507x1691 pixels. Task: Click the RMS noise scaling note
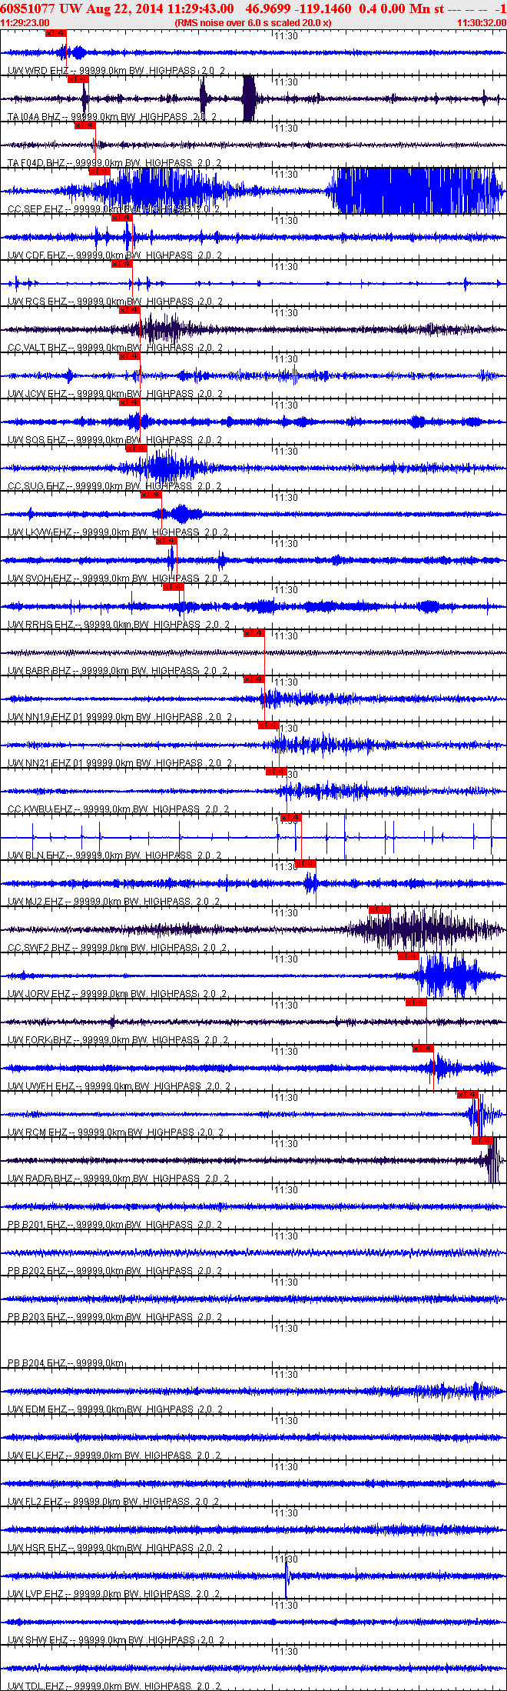[253, 23]
